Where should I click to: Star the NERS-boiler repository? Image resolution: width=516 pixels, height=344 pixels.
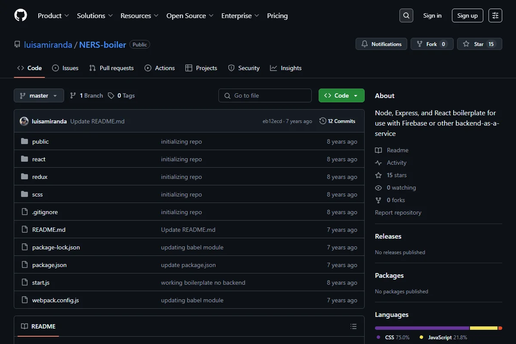479,44
